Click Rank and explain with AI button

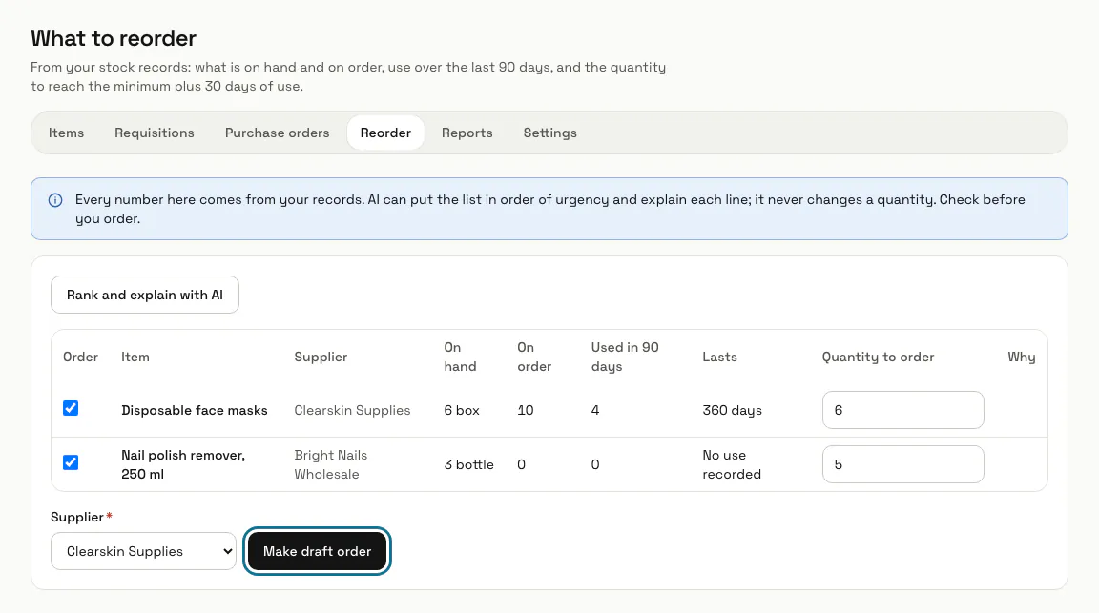coord(144,295)
